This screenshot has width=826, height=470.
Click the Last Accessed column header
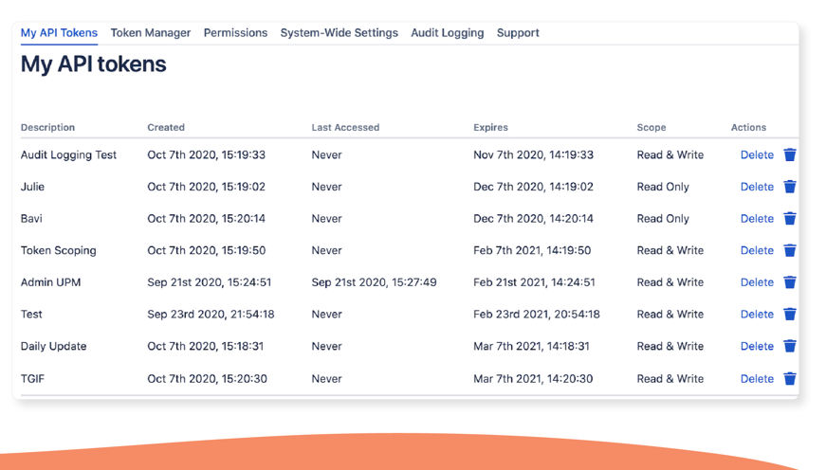pos(345,127)
